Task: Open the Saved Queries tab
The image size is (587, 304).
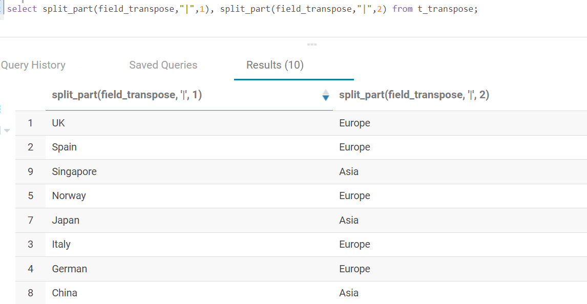Action: (163, 65)
